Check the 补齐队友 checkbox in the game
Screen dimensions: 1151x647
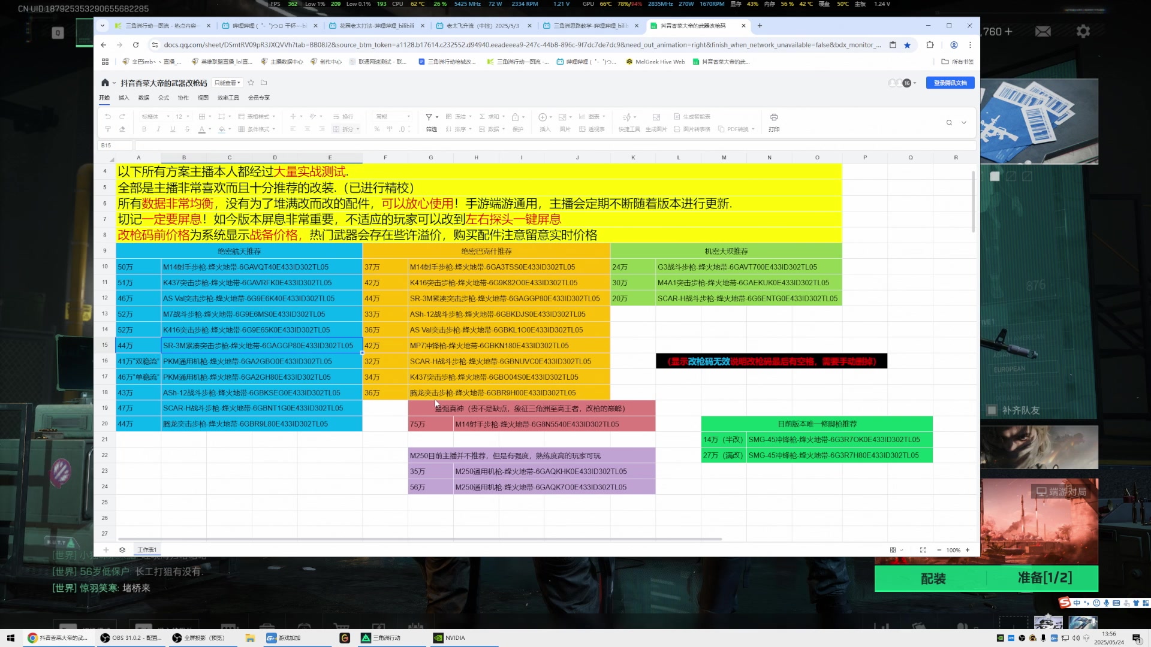coord(992,410)
